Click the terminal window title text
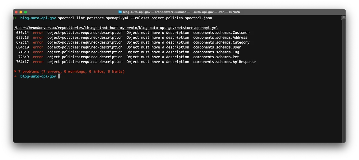 coord(181,12)
